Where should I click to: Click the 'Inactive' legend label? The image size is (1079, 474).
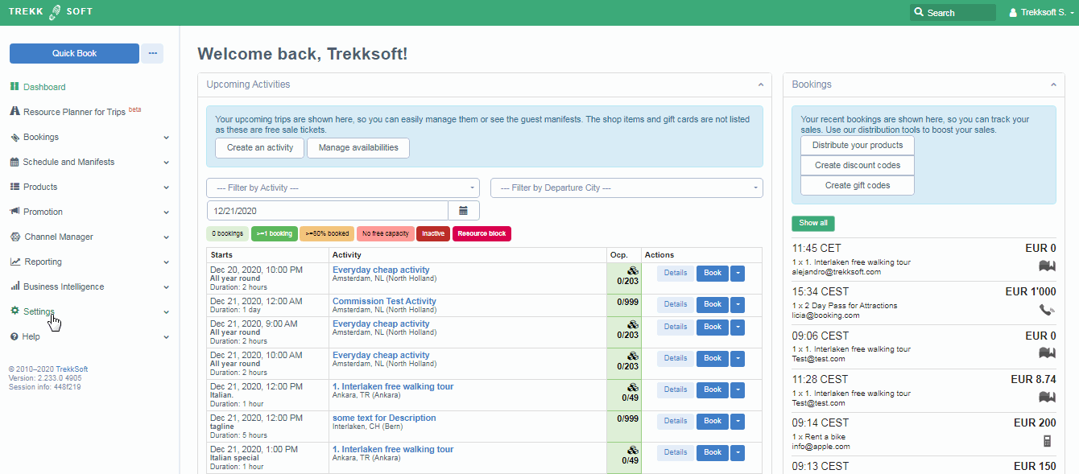click(x=433, y=234)
